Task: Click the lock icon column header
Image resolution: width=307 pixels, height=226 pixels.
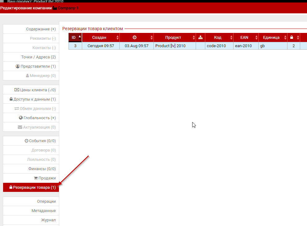Action: coord(291,38)
